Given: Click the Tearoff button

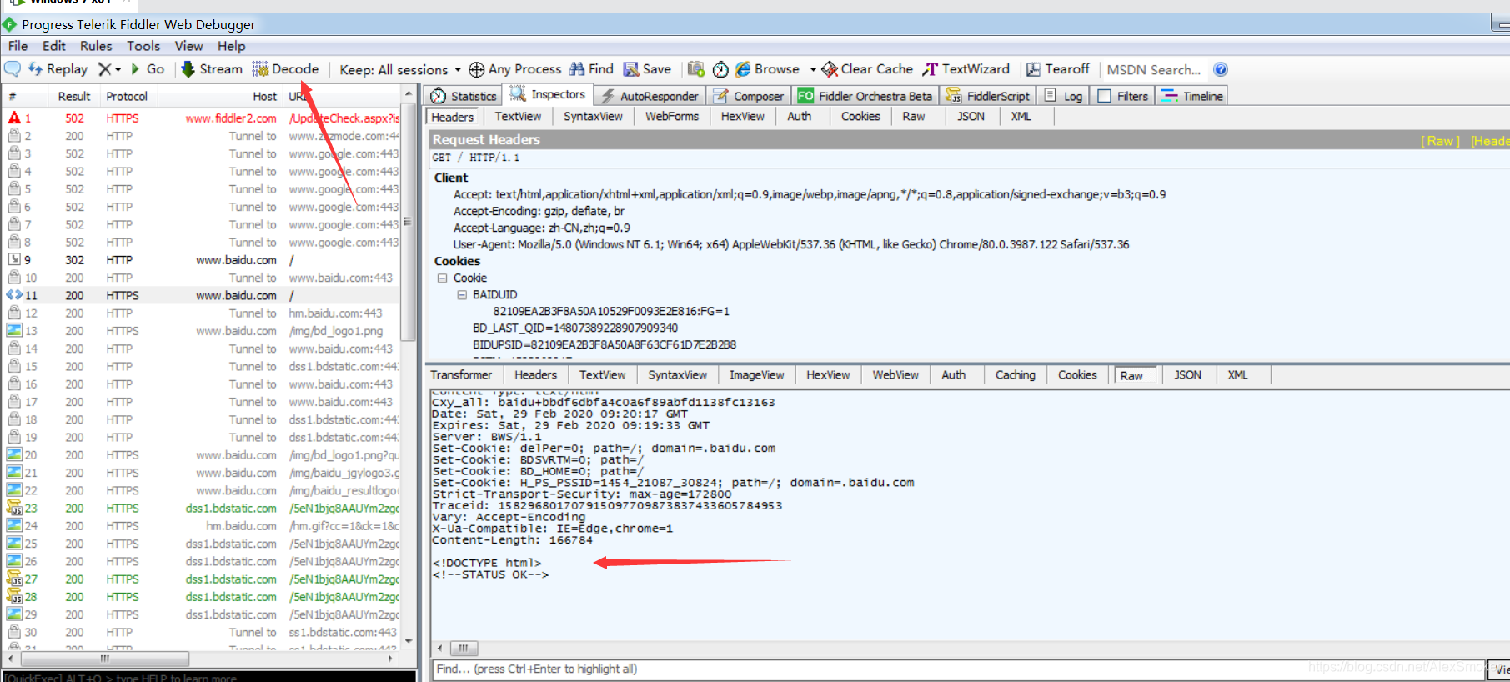Looking at the screenshot, I should (x=1057, y=69).
